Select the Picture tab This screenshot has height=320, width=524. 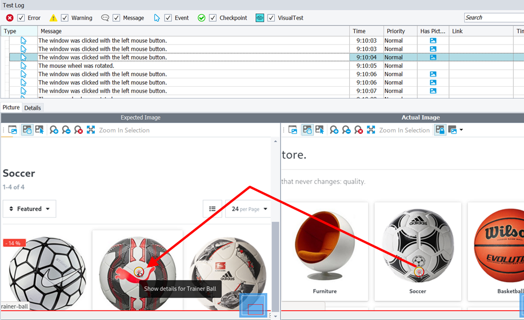(11, 107)
